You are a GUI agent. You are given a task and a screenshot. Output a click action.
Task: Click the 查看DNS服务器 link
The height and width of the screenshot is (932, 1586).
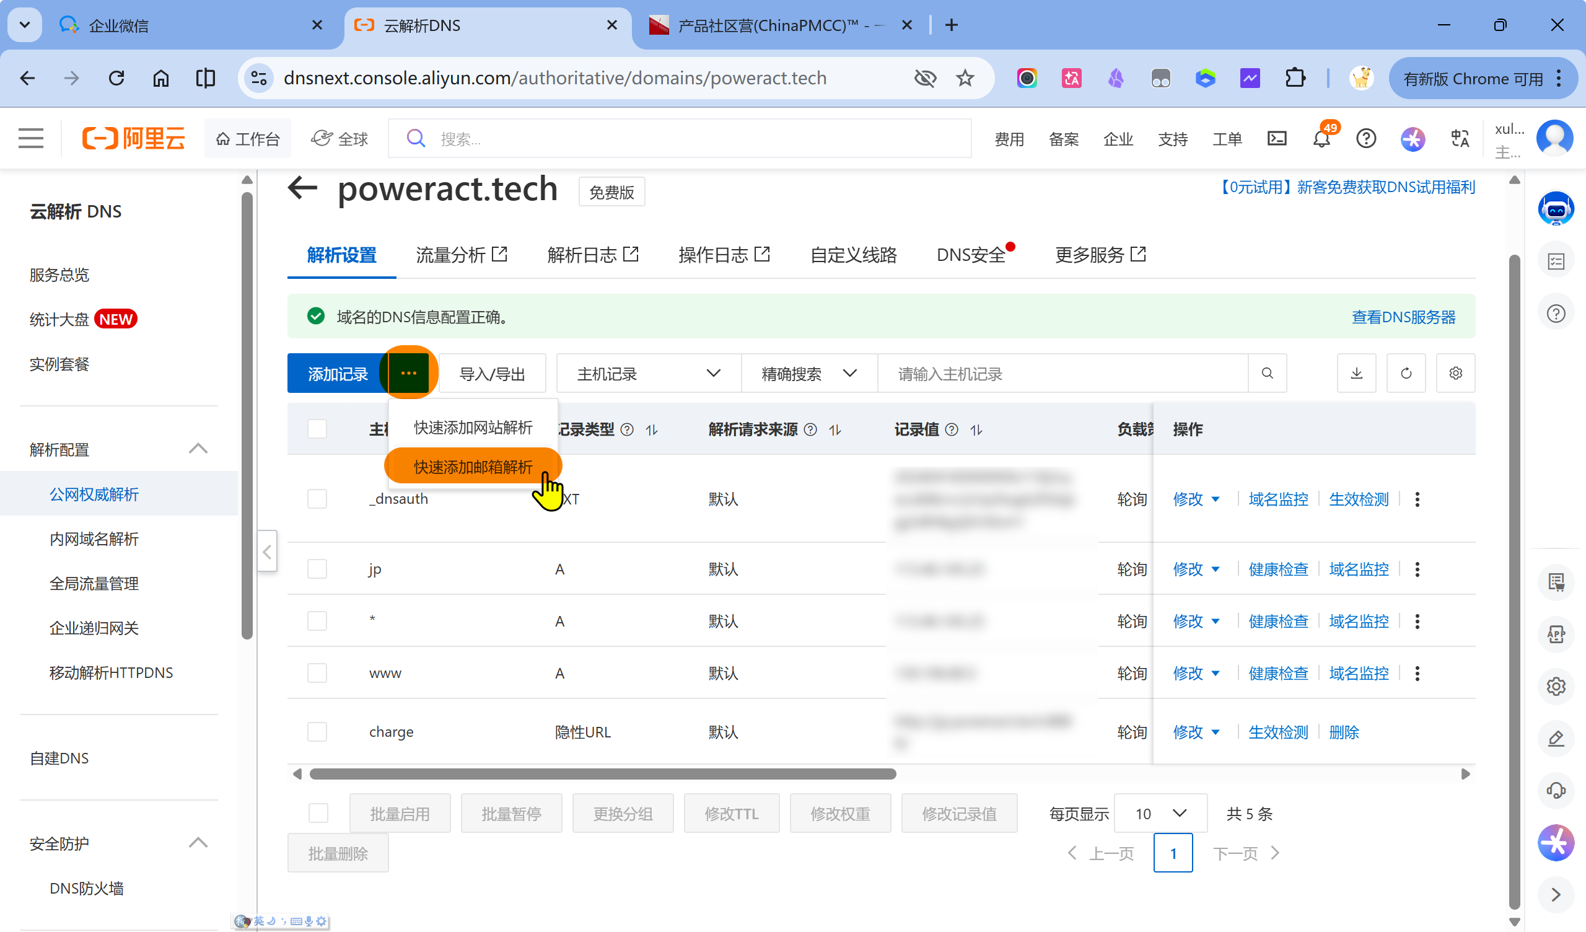coord(1403,317)
